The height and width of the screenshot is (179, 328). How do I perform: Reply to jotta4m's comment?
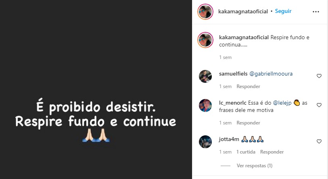[272, 152]
